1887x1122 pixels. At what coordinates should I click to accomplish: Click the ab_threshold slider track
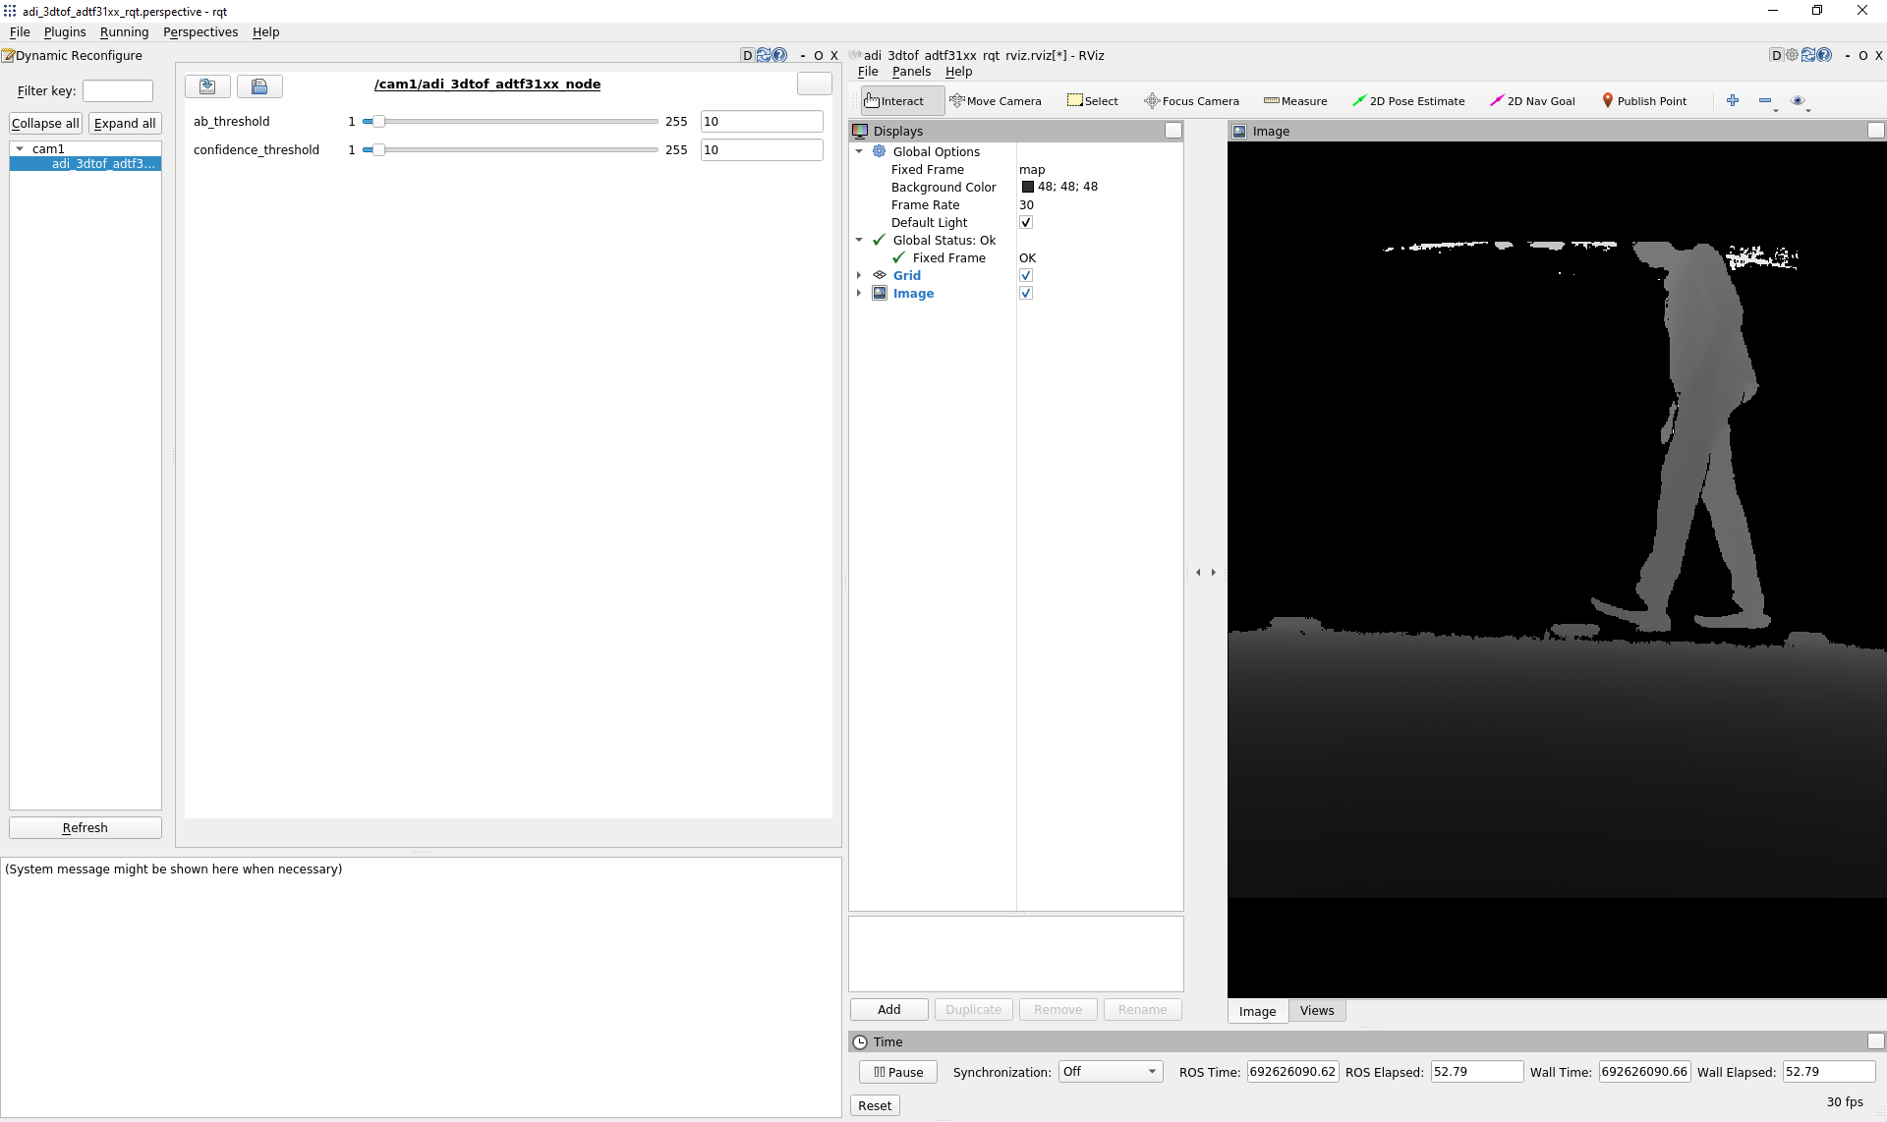pyautogui.click(x=511, y=122)
